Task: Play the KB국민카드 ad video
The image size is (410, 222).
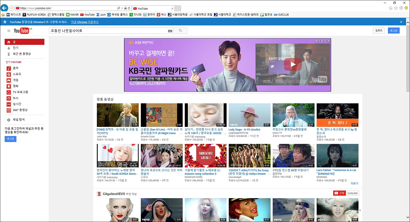Action: (293, 65)
